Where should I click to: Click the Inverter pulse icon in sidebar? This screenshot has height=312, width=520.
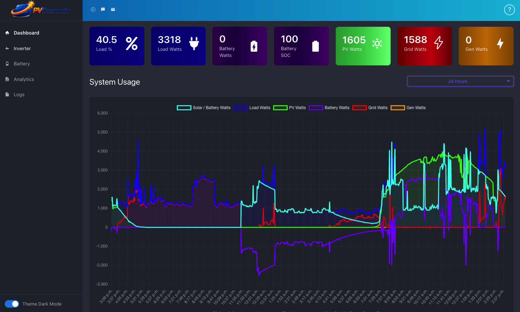pos(7,48)
